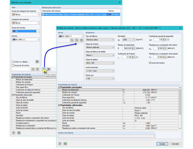Click Cancelar button

pos(175,144)
